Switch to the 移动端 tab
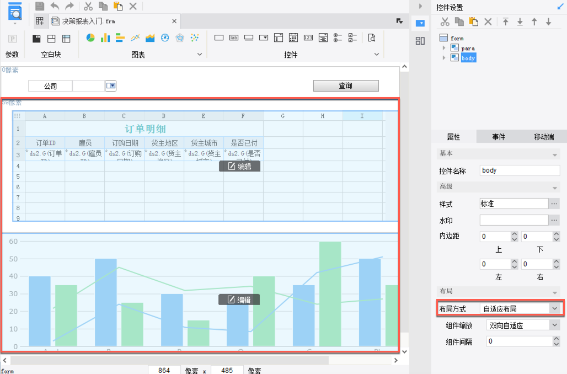The image size is (567, 374). click(x=544, y=137)
